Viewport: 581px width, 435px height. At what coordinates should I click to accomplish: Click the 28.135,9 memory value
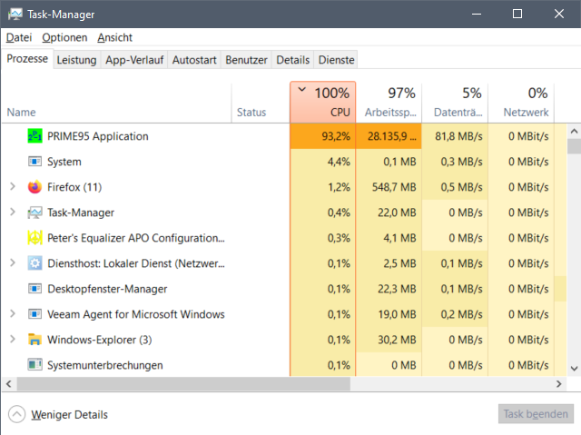point(392,136)
